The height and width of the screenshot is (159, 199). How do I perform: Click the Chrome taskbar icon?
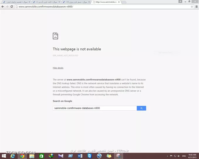(x=22, y=156)
